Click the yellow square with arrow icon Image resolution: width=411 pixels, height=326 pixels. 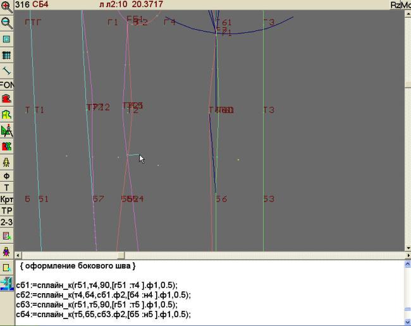[6, 268]
